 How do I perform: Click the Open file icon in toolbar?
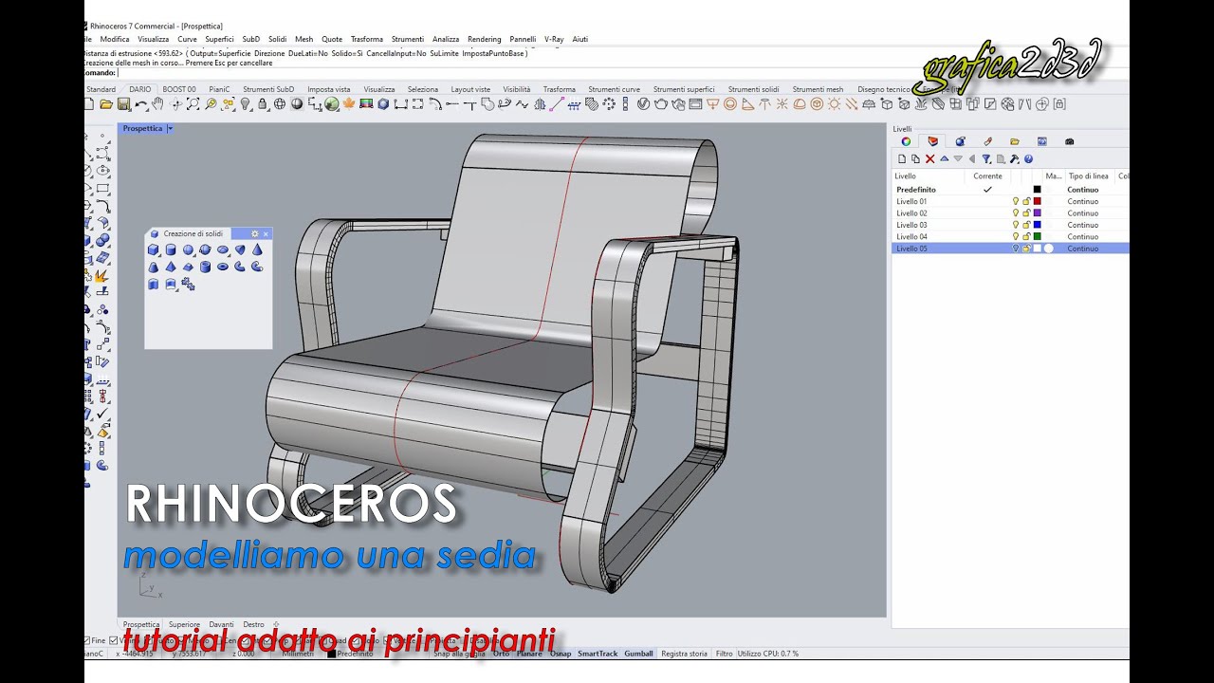click(106, 104)
